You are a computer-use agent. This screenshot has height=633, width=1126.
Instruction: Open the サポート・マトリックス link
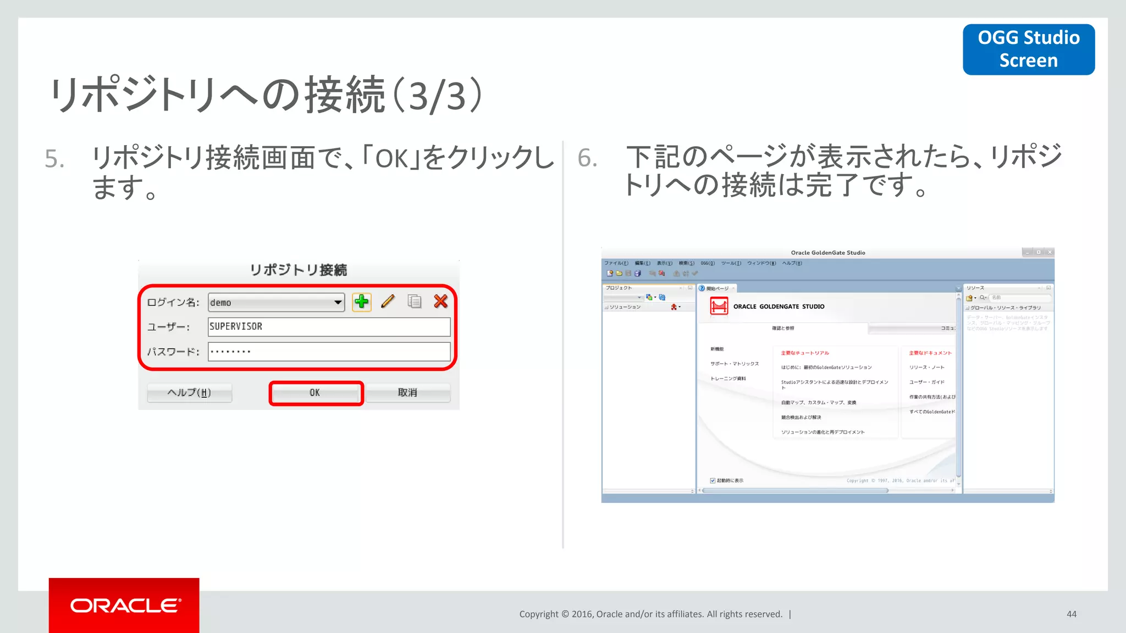(x=735, y=364)
